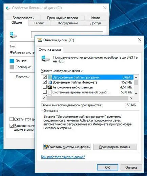This screenshot has width=147, height=176.
Task: Switch to the Доступ tab
Action: pyautogui.click(x=96, y=23)
